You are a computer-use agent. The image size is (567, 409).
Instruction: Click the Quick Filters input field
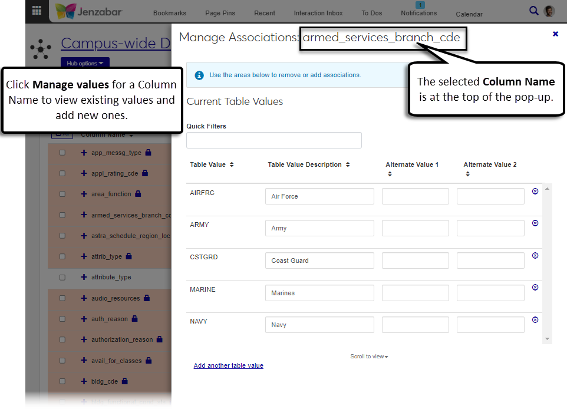click(x=273, y=140)
